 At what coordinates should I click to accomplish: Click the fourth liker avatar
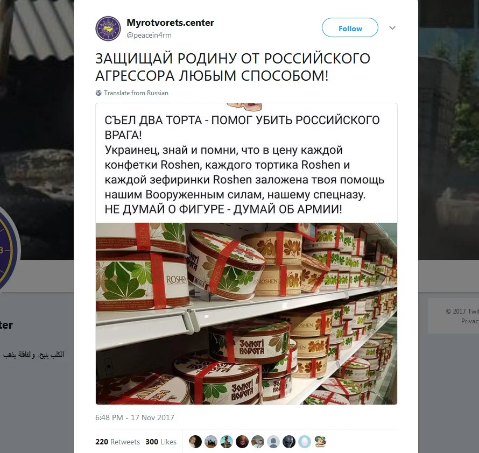click(242, 442)
